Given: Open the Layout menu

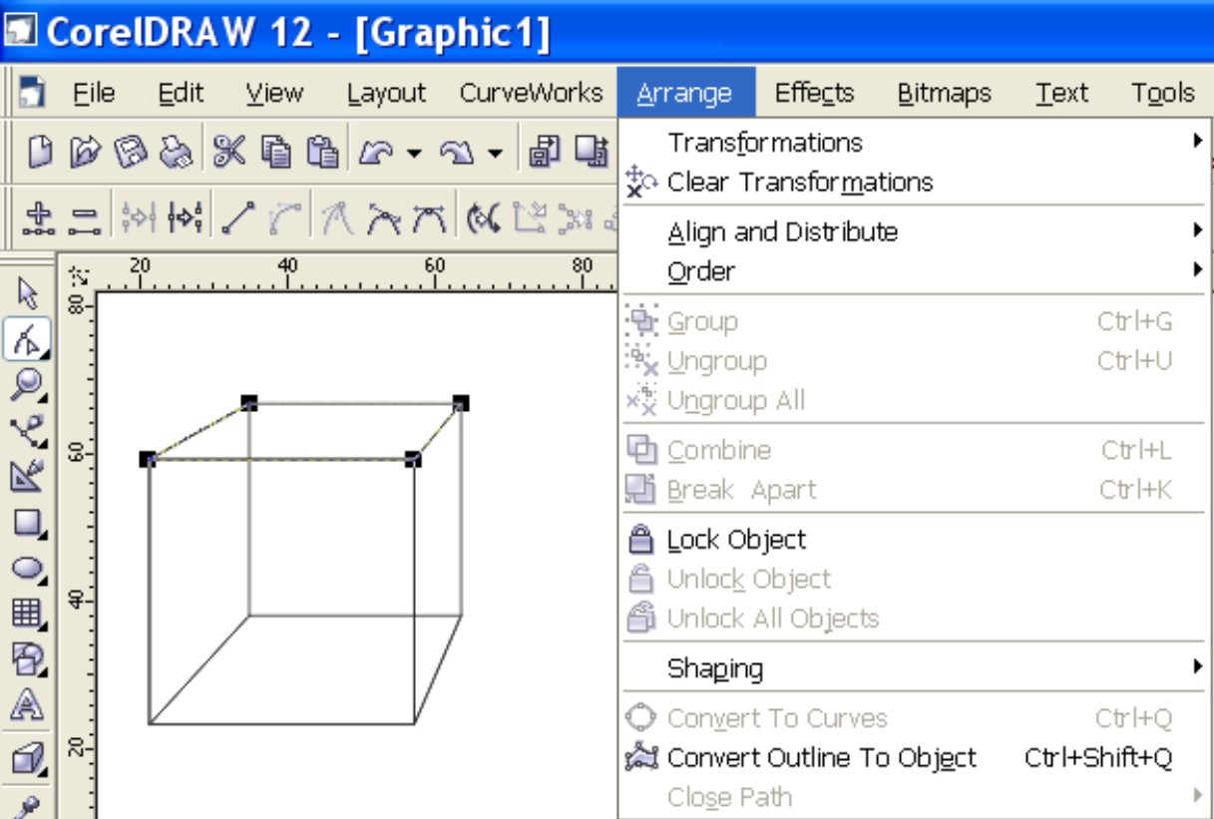Looking at the screenshot, I should (x=386, y=93).
